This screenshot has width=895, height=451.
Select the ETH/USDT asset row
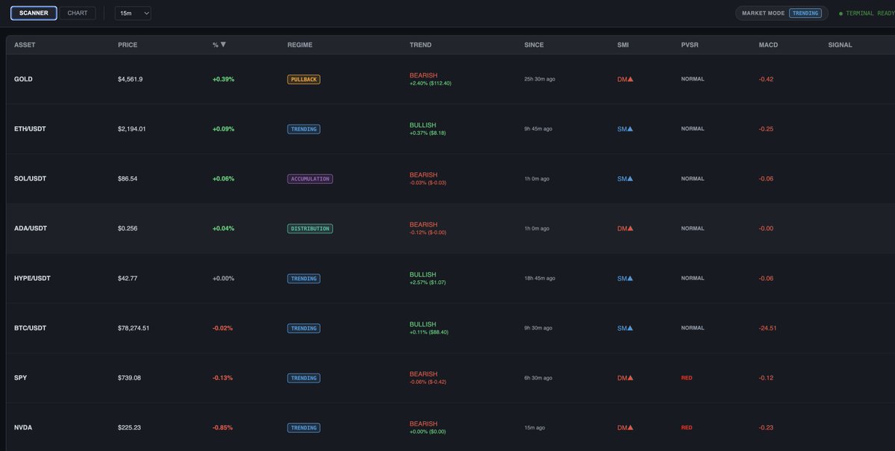coord(450,129)
